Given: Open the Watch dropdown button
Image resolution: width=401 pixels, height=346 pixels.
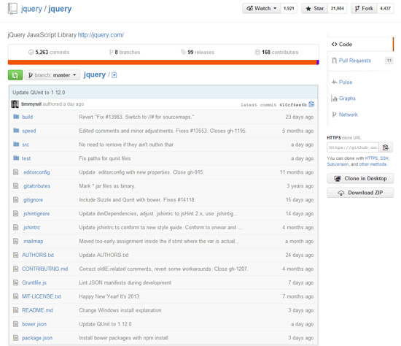Looking at the screenshot, I should [x=261, y=9].
